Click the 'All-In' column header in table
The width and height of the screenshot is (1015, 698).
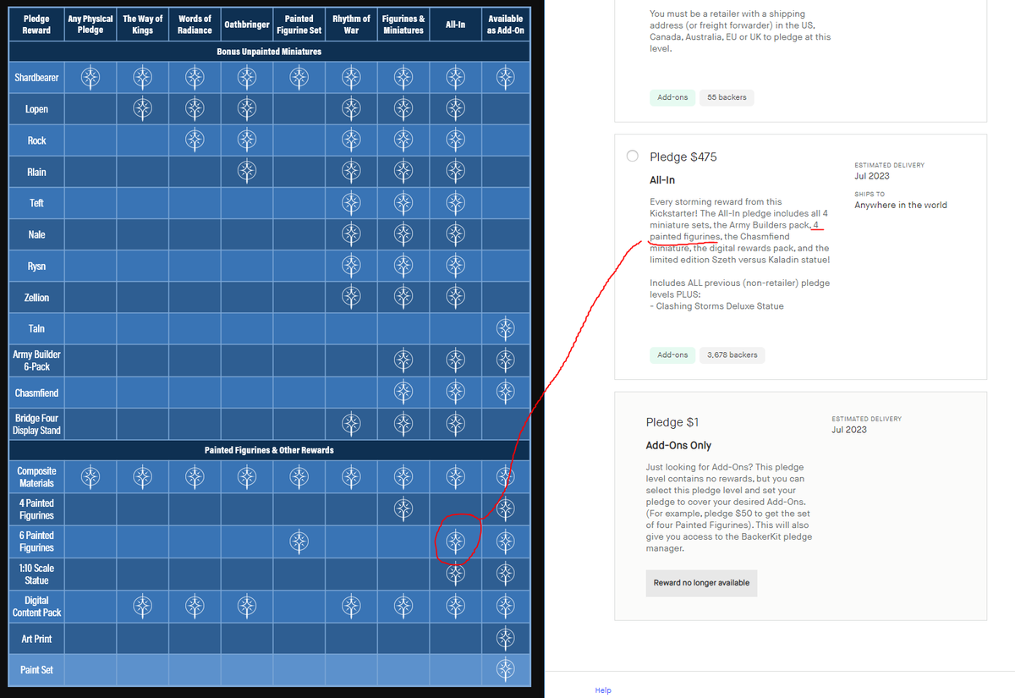(x=455, y=25)
